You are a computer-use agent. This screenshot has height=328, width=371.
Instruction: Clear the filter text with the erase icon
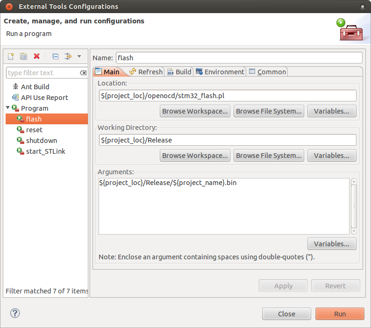pyautogui.click(x=83, y=73)
